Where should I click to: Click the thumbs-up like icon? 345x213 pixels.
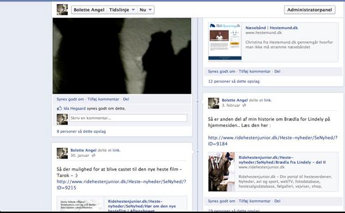pos(59,109)
